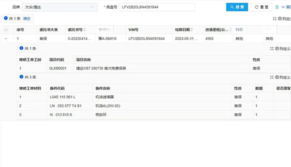Image resolution: width=291 pixels, height=167 pixels.
Task: Click the 清空 clear link
Action: 27,18
